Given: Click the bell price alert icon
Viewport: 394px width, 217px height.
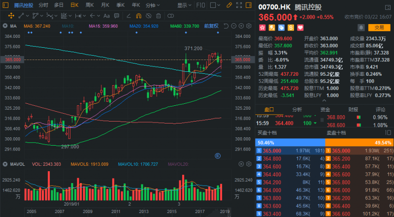Looking at the screenshot, I should [x=361, y=27].
